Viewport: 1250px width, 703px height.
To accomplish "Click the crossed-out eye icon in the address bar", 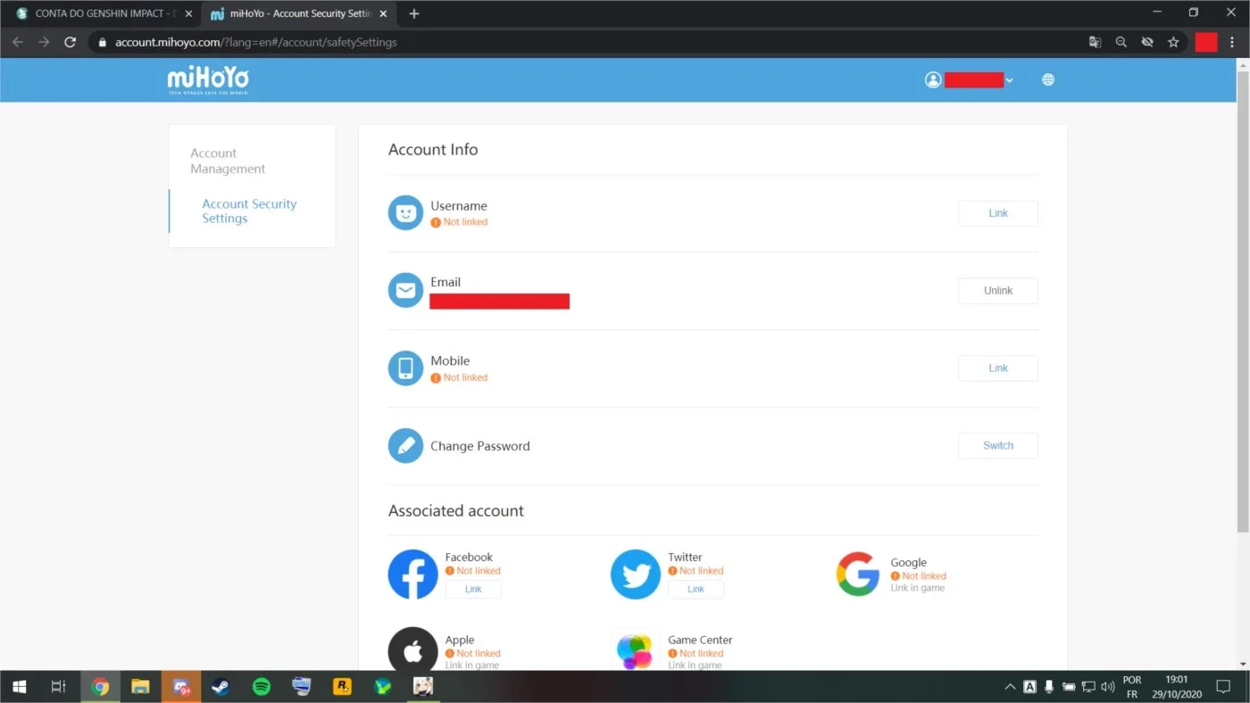I will [x=1147, y=42].
